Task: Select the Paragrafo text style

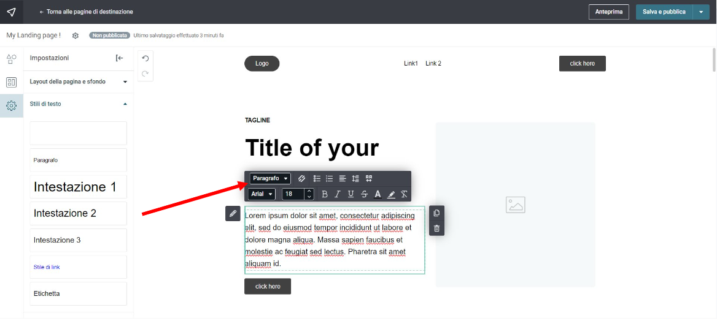Action: (78, 160)
